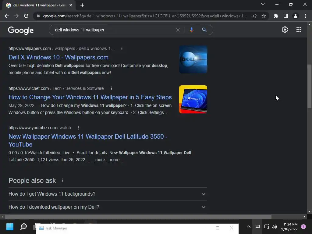
Task: Click the Dell logo wallpaper thumbnail
Action: (193, 59)
